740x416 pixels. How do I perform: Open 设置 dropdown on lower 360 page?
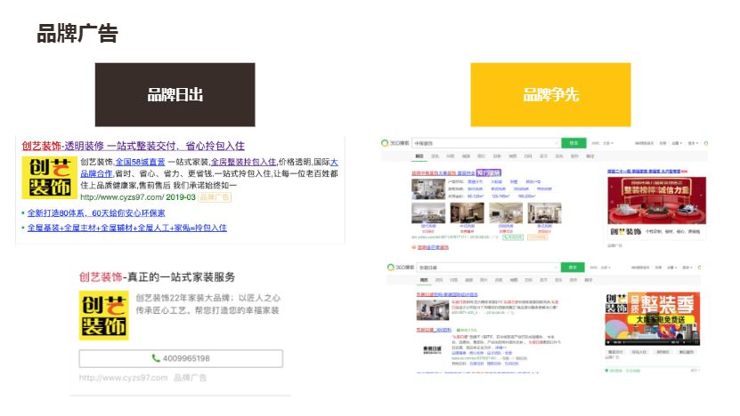[671, 268]
